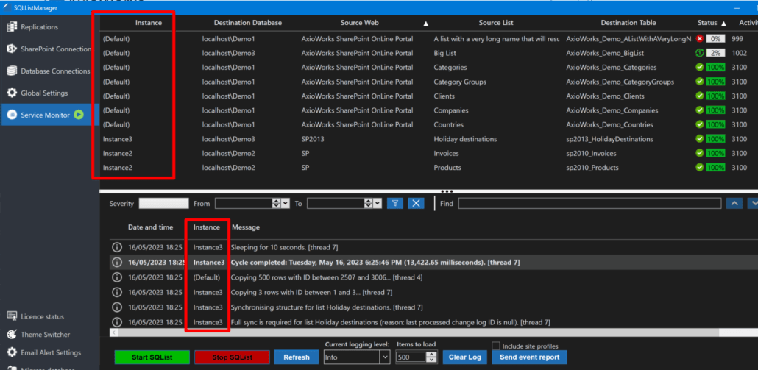Open Theme Switcher

45,335
